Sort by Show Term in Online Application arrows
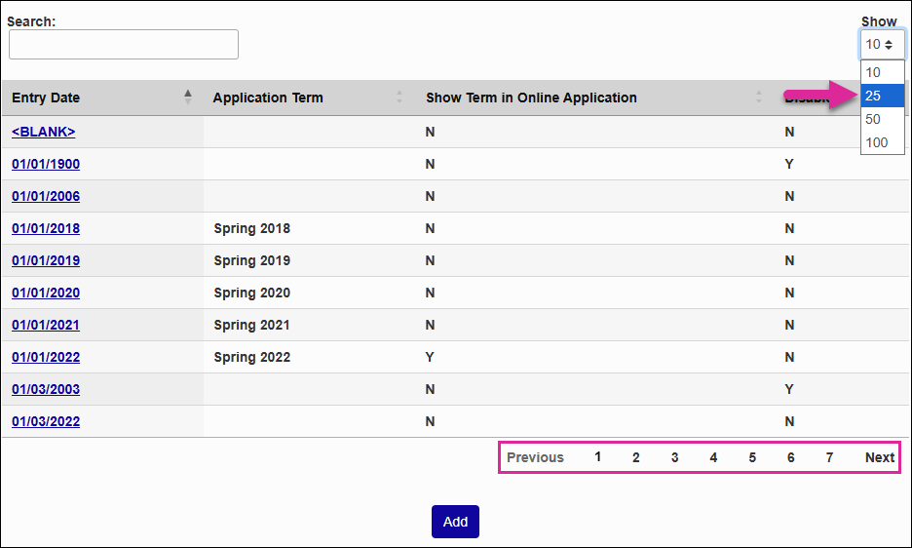The width and height of the screenshot is (912, 548). tap(759, 98)
